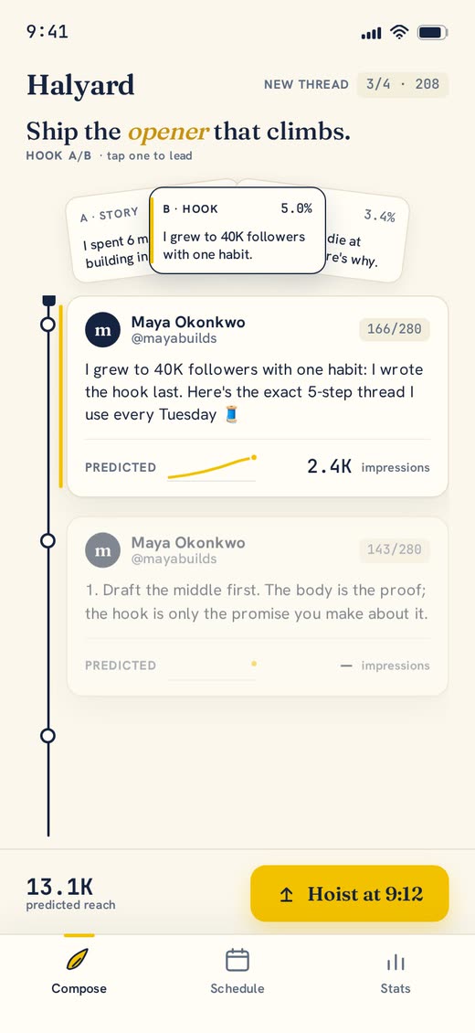This screenshot has height=1033, width=475.
Task: Tap Maya Okonkwo avatar on first post
Action: point(102,330)
